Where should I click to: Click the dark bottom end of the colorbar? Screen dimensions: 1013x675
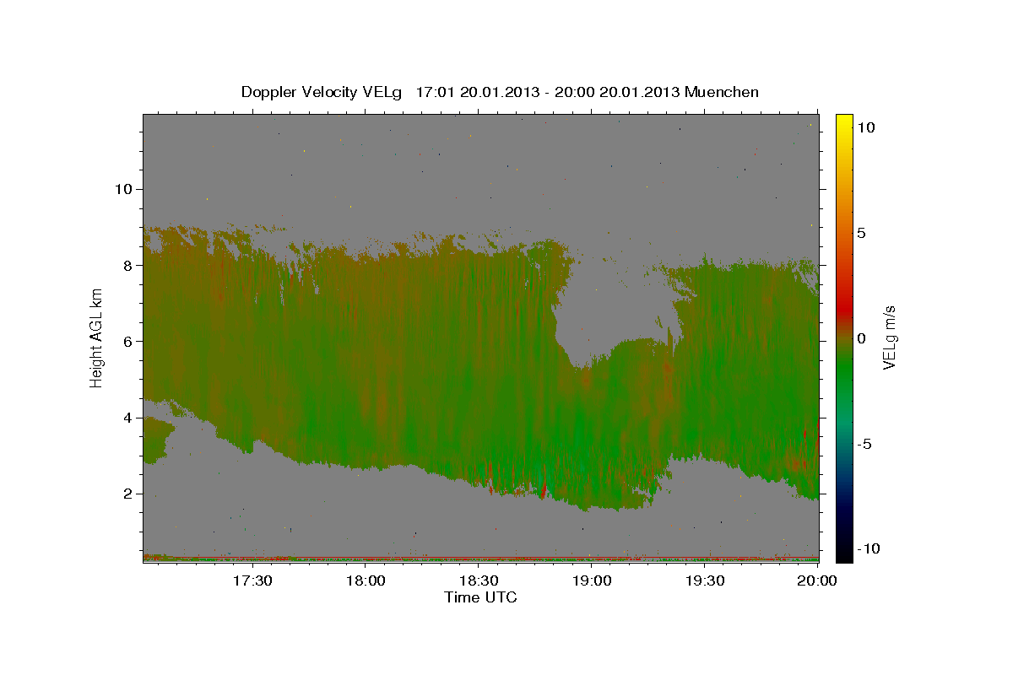point(843,553)
